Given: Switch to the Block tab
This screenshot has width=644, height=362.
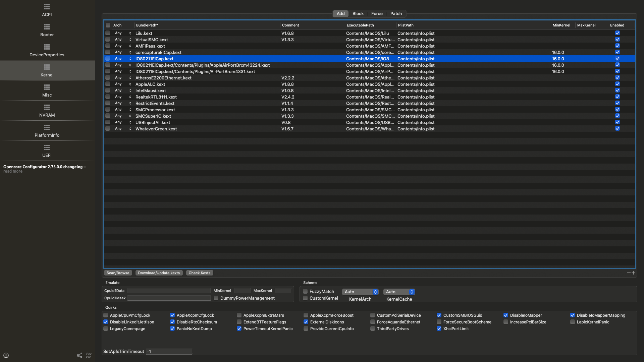Looking at the screenshot, I should (x=358, y=14).
